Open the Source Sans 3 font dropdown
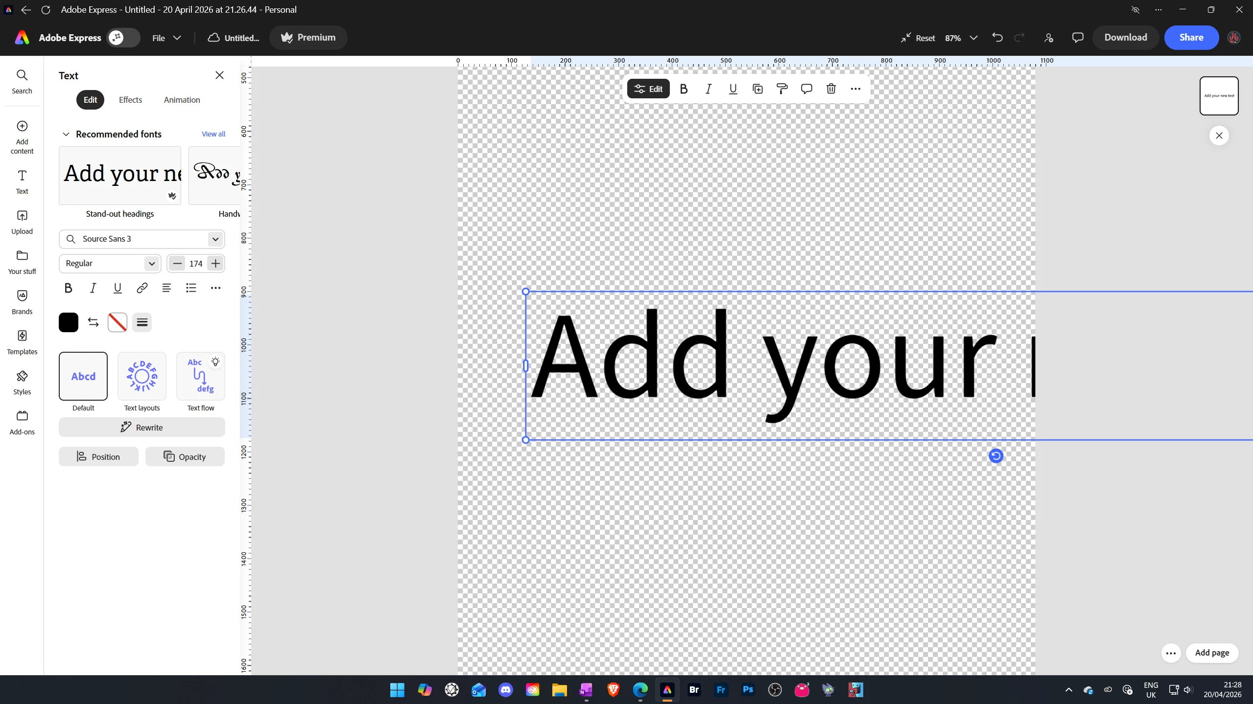This screenshot has height=704, width=1253. (215, 239)
